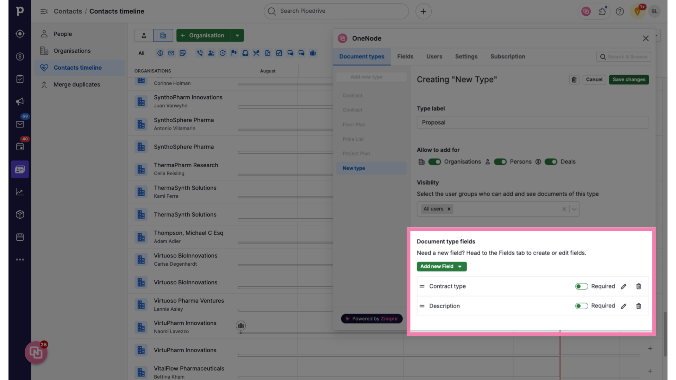Click the Search Pipedrive field
Image resolution: width=676 pixels, height=380 pixels.
336,11
